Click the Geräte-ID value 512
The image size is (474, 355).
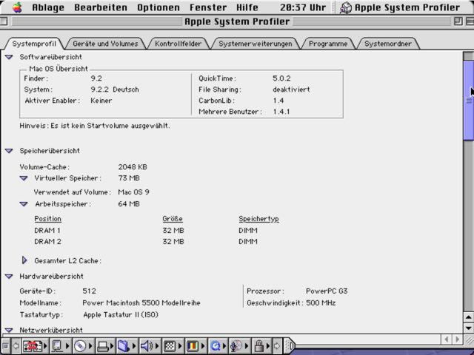pos(89,291)
